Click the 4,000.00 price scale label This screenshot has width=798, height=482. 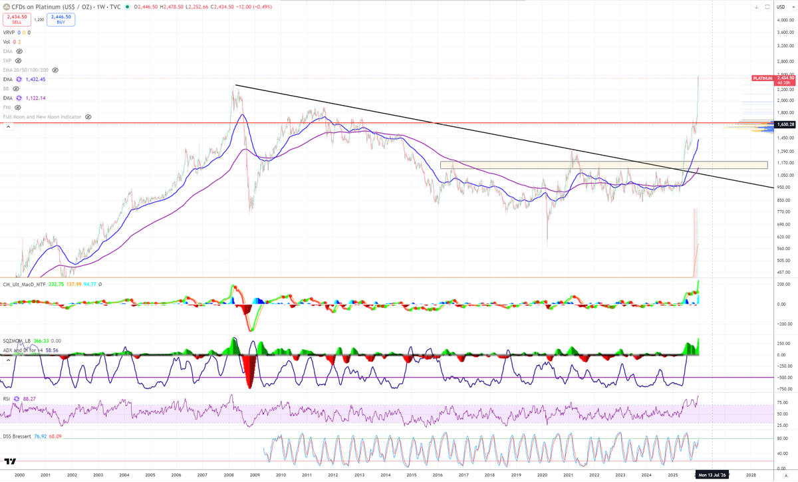click(785, 20)
